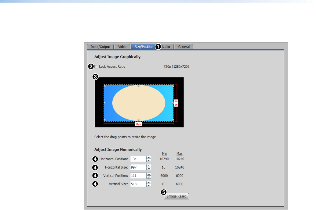Open the Video tab

click(x=122, y=47)
